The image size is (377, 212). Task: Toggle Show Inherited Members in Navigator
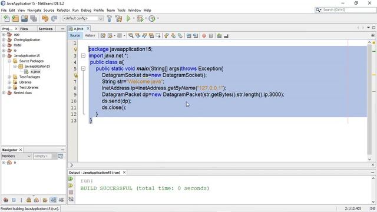point(6,200)
